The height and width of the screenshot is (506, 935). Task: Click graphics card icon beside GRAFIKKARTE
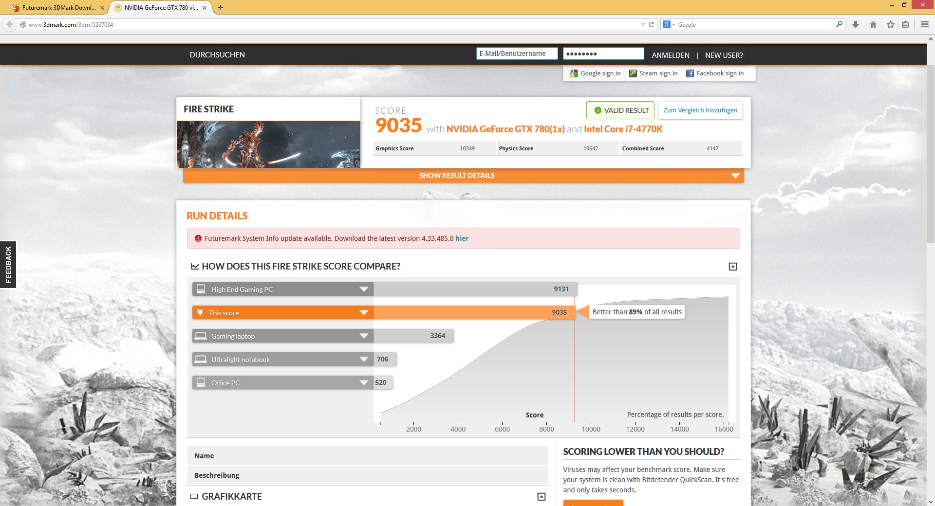pyautogui.click(x=194, y=497)
